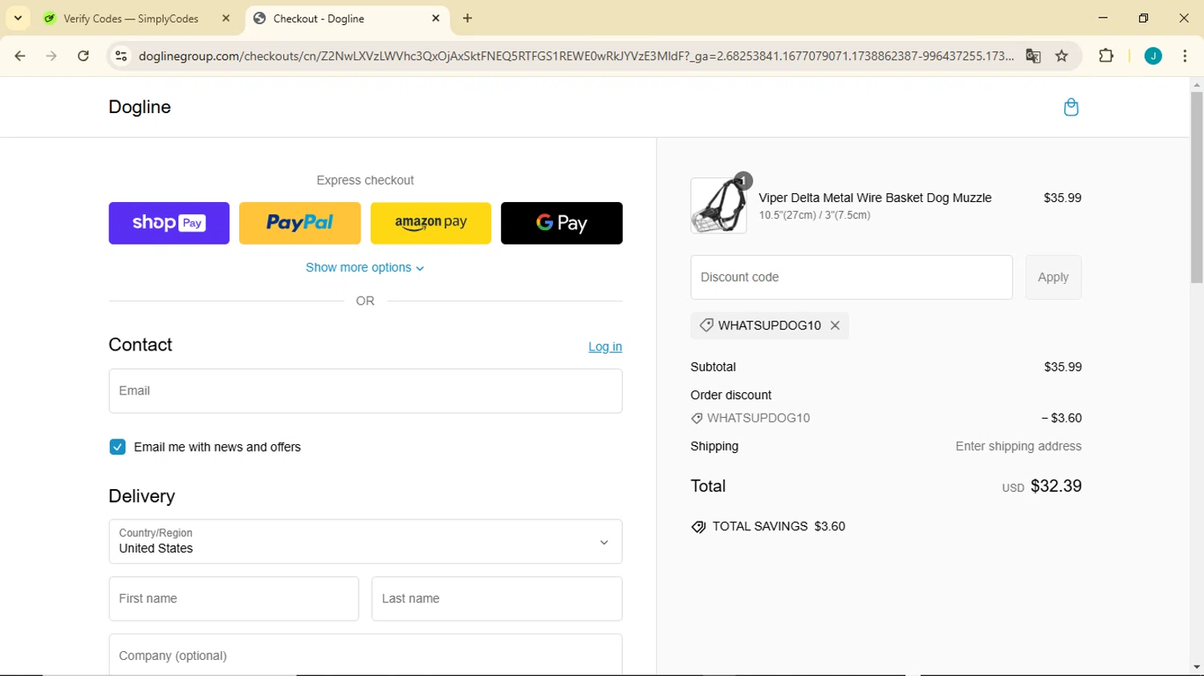This screenshot has height=676, width=1204.
Task: Open Chrome's three-dot menu
Action: click(x=1185, y=56)
